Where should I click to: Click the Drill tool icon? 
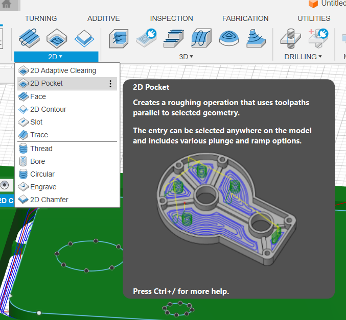point(291,39)
